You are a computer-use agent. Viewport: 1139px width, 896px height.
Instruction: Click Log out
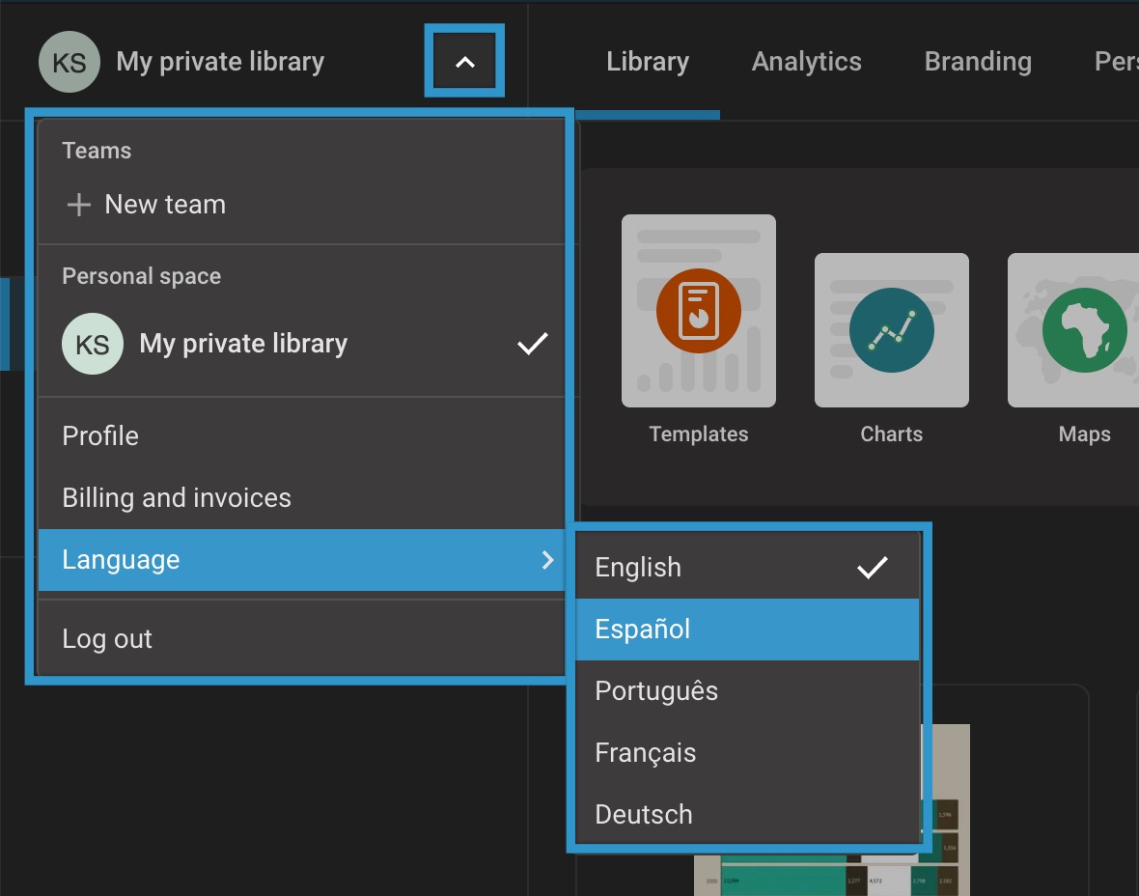(x=107, y=639)
